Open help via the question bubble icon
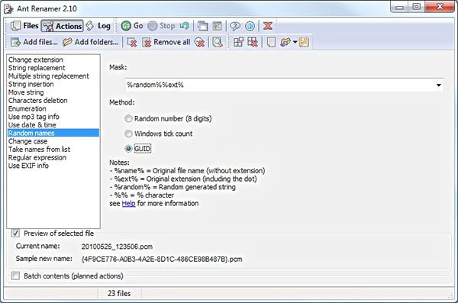 (x=235, y=26)
